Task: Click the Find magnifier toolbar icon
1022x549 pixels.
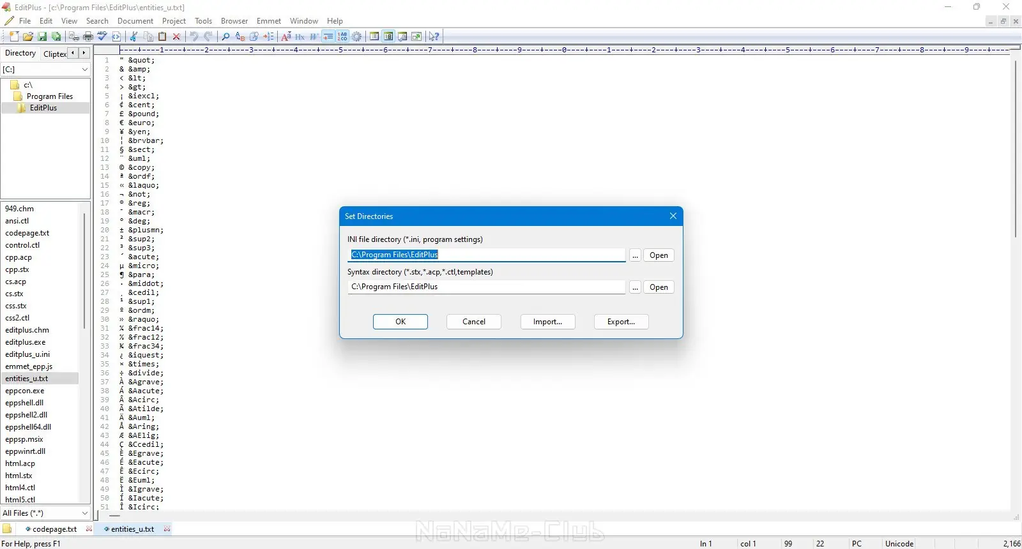Action: coord(225,36)
